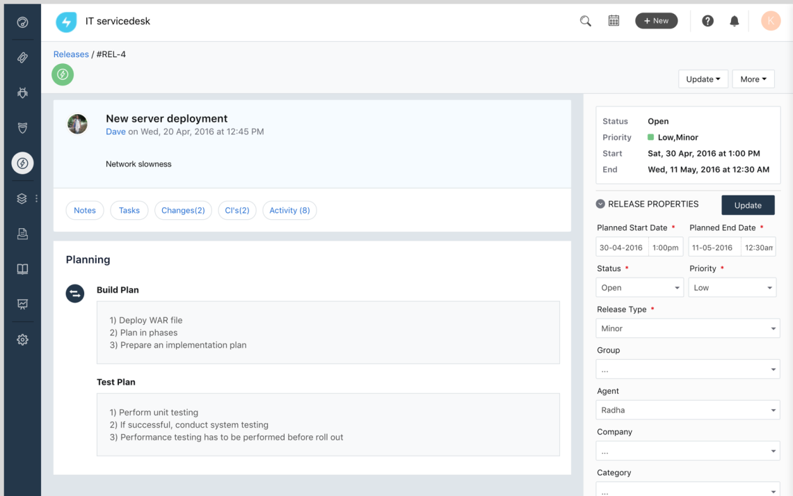Open the Status dropdown showing Open
Screen dimensions: 793x496
pos(639,287)
